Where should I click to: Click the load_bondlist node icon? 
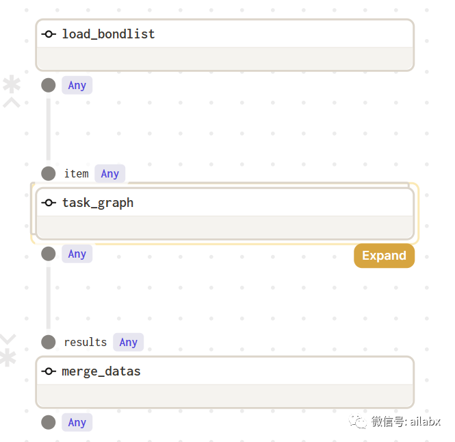point(49,34)
